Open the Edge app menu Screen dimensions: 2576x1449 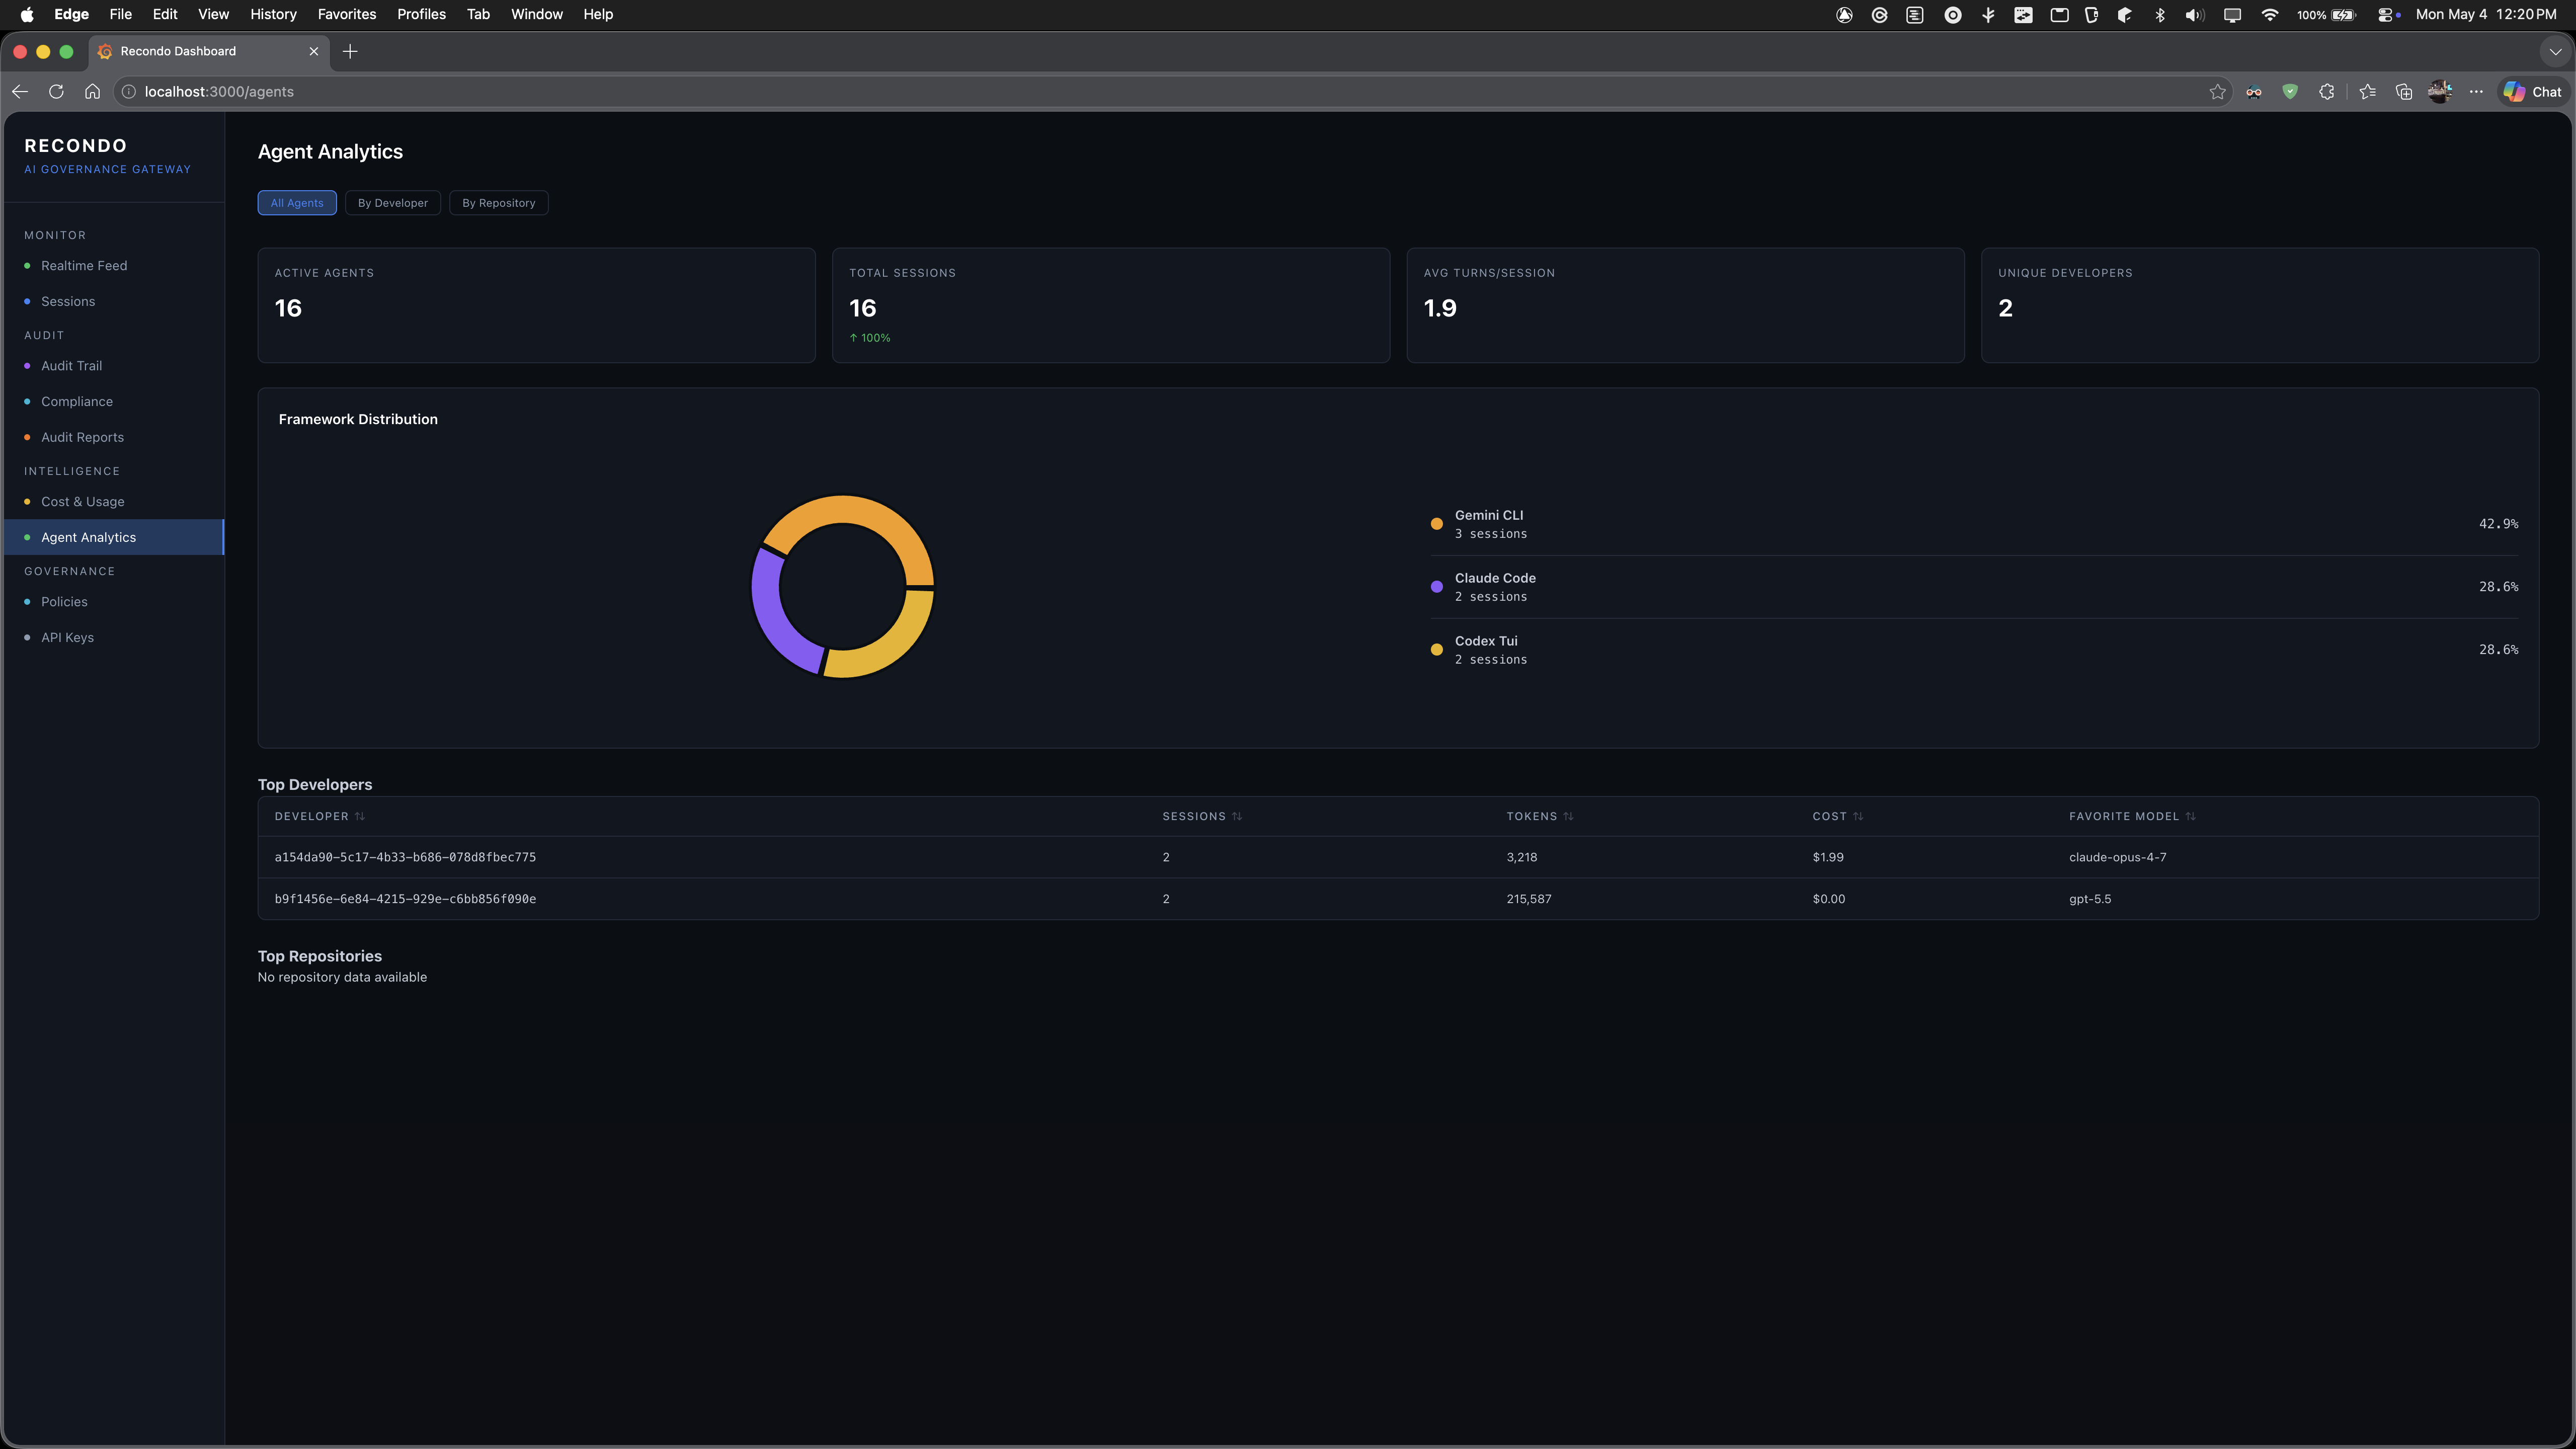(x=71, y=14)
